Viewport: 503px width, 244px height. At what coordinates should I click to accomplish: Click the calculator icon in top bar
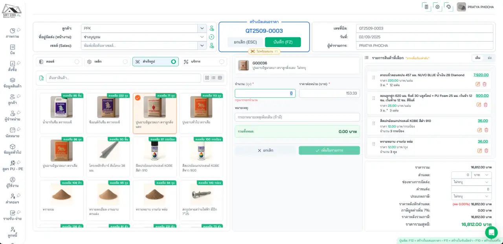[426, 7]
